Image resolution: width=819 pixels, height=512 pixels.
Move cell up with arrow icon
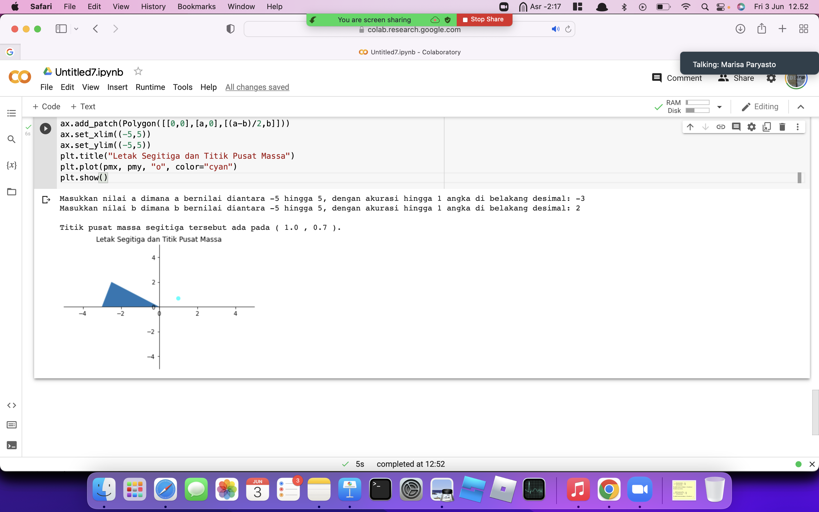coord(690,127)
